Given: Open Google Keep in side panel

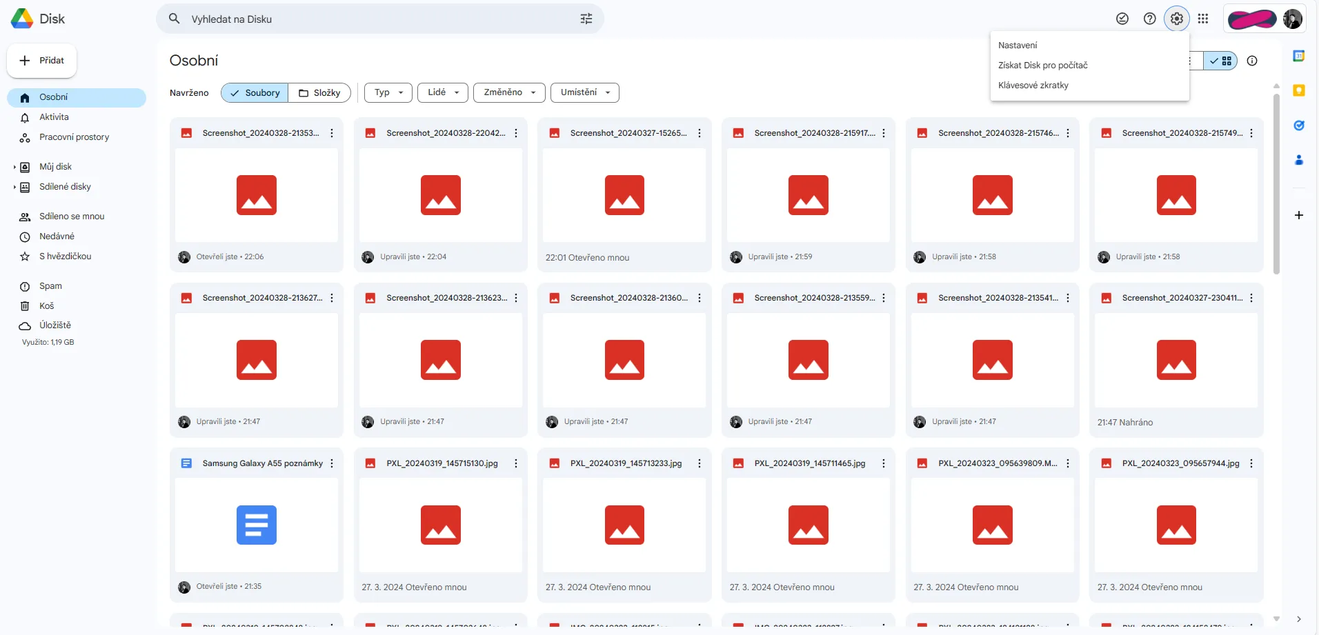Looking at the screenshot, I should pos(1299,91).
